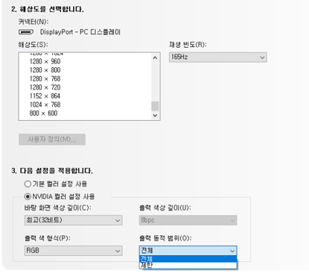Select the 1280 × 960 resolution
309x276 pixels.
pyautogui.click(x=45, y=61)
